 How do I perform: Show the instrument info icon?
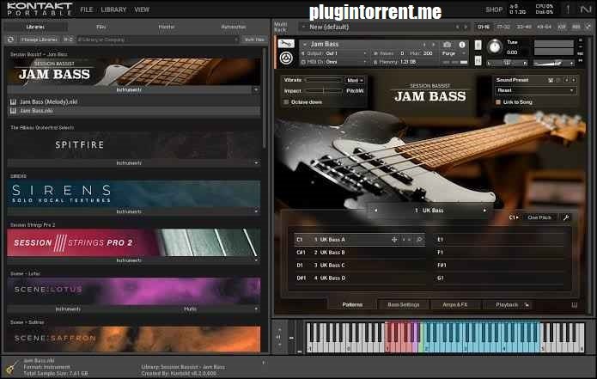462,45
